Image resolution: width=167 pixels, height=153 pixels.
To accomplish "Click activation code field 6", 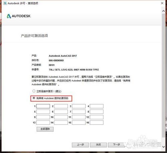I will click(61, 112).
